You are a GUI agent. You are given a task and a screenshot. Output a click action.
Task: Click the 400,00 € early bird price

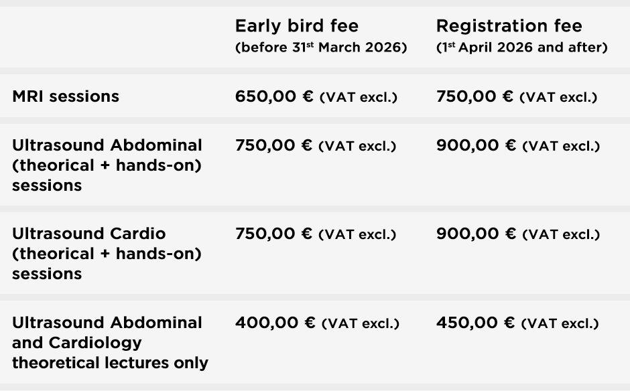pos(275,323)
